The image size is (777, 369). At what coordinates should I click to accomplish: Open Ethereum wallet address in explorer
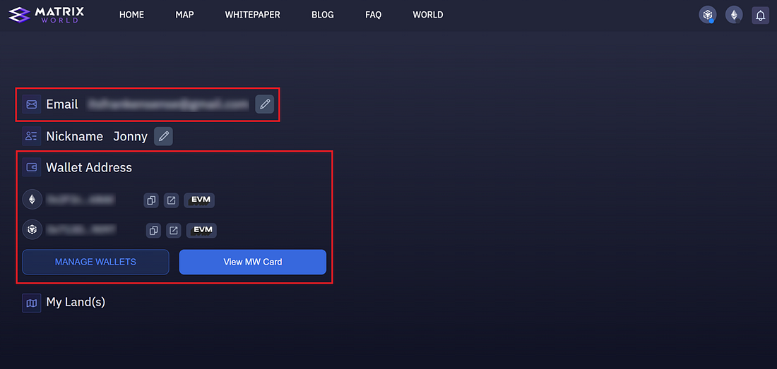pyautogui.click(x=171, y=200)
